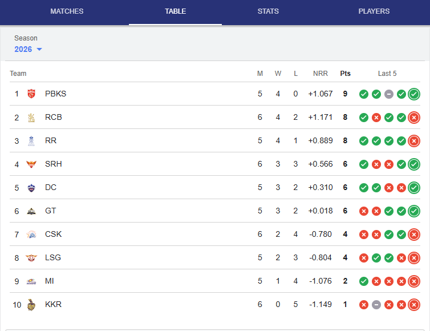Click the MI team name

click(50, 281)
